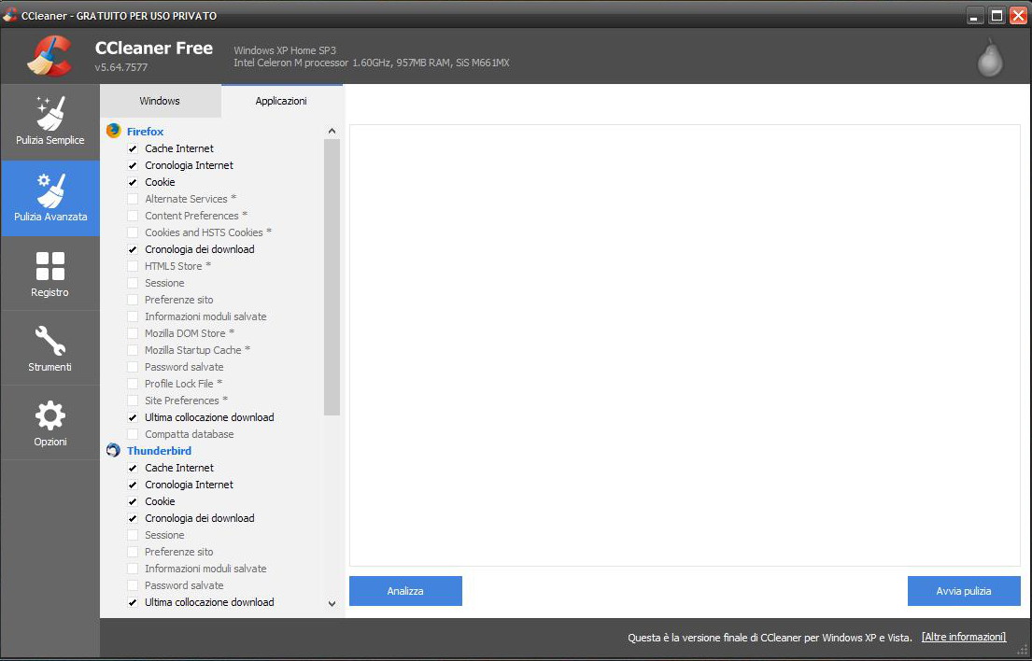Click CCleaner icon in title bar
1032x661 pixels.
click(10, 15)
